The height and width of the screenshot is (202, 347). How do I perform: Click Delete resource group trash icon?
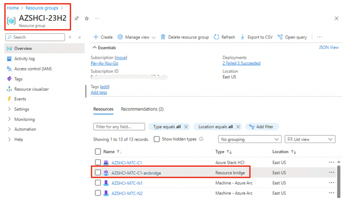[x=163, y=37]
